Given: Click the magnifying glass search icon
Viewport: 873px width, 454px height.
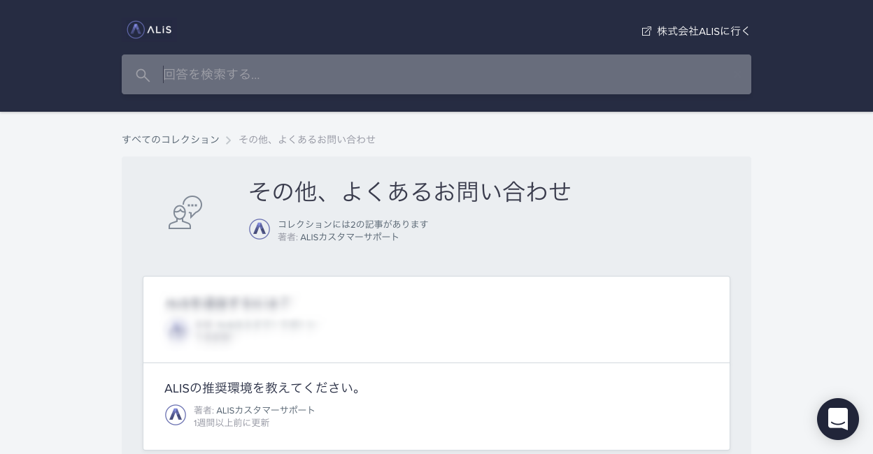Looking at the screenshot, I should tap(143, 75).
